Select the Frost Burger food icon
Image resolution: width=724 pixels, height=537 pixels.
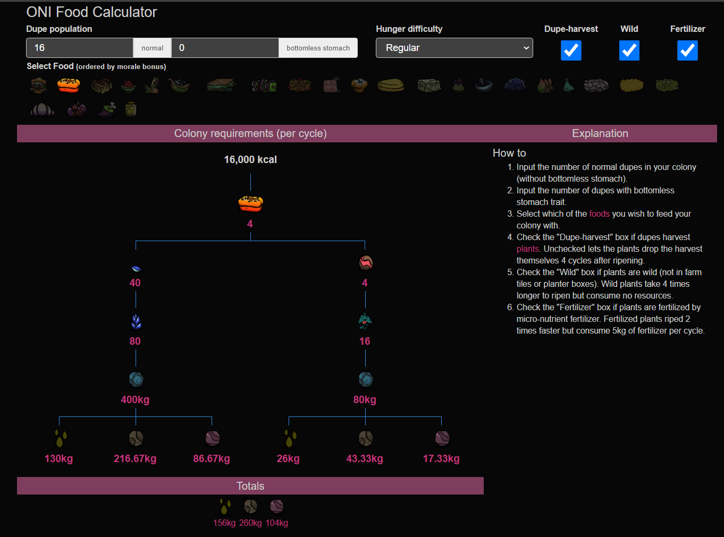[39, 85]
